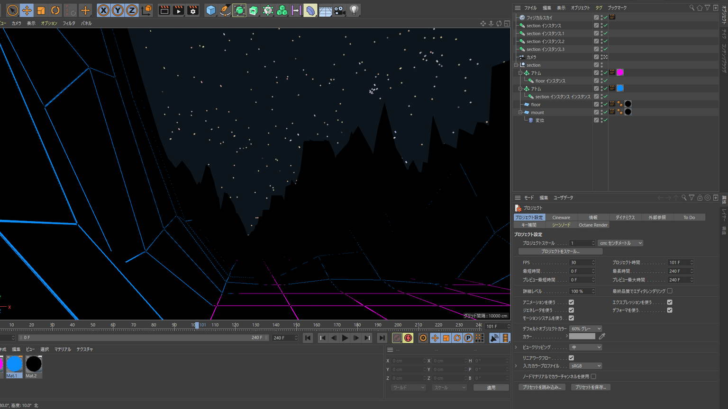This screenshot has height=409, width=728.
Task: Click the spline pen tool icon
Action: point(225,10)
